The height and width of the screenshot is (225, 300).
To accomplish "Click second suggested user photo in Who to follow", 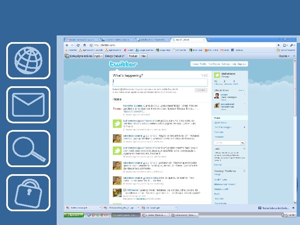I will [217, 105].
